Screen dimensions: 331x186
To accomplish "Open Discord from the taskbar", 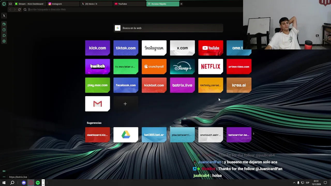I will click(24, 183).
